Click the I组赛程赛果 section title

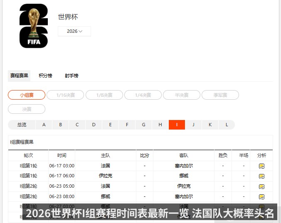coord(22,142)
